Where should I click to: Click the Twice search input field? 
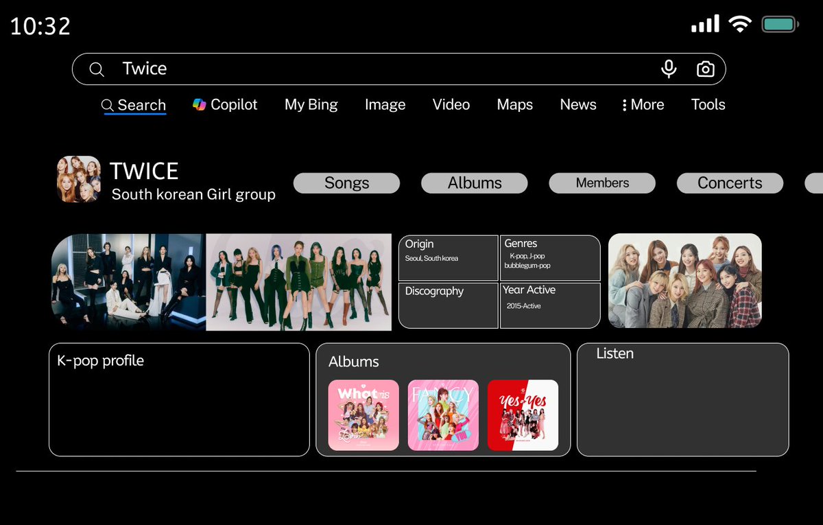(x=398, y=69)
